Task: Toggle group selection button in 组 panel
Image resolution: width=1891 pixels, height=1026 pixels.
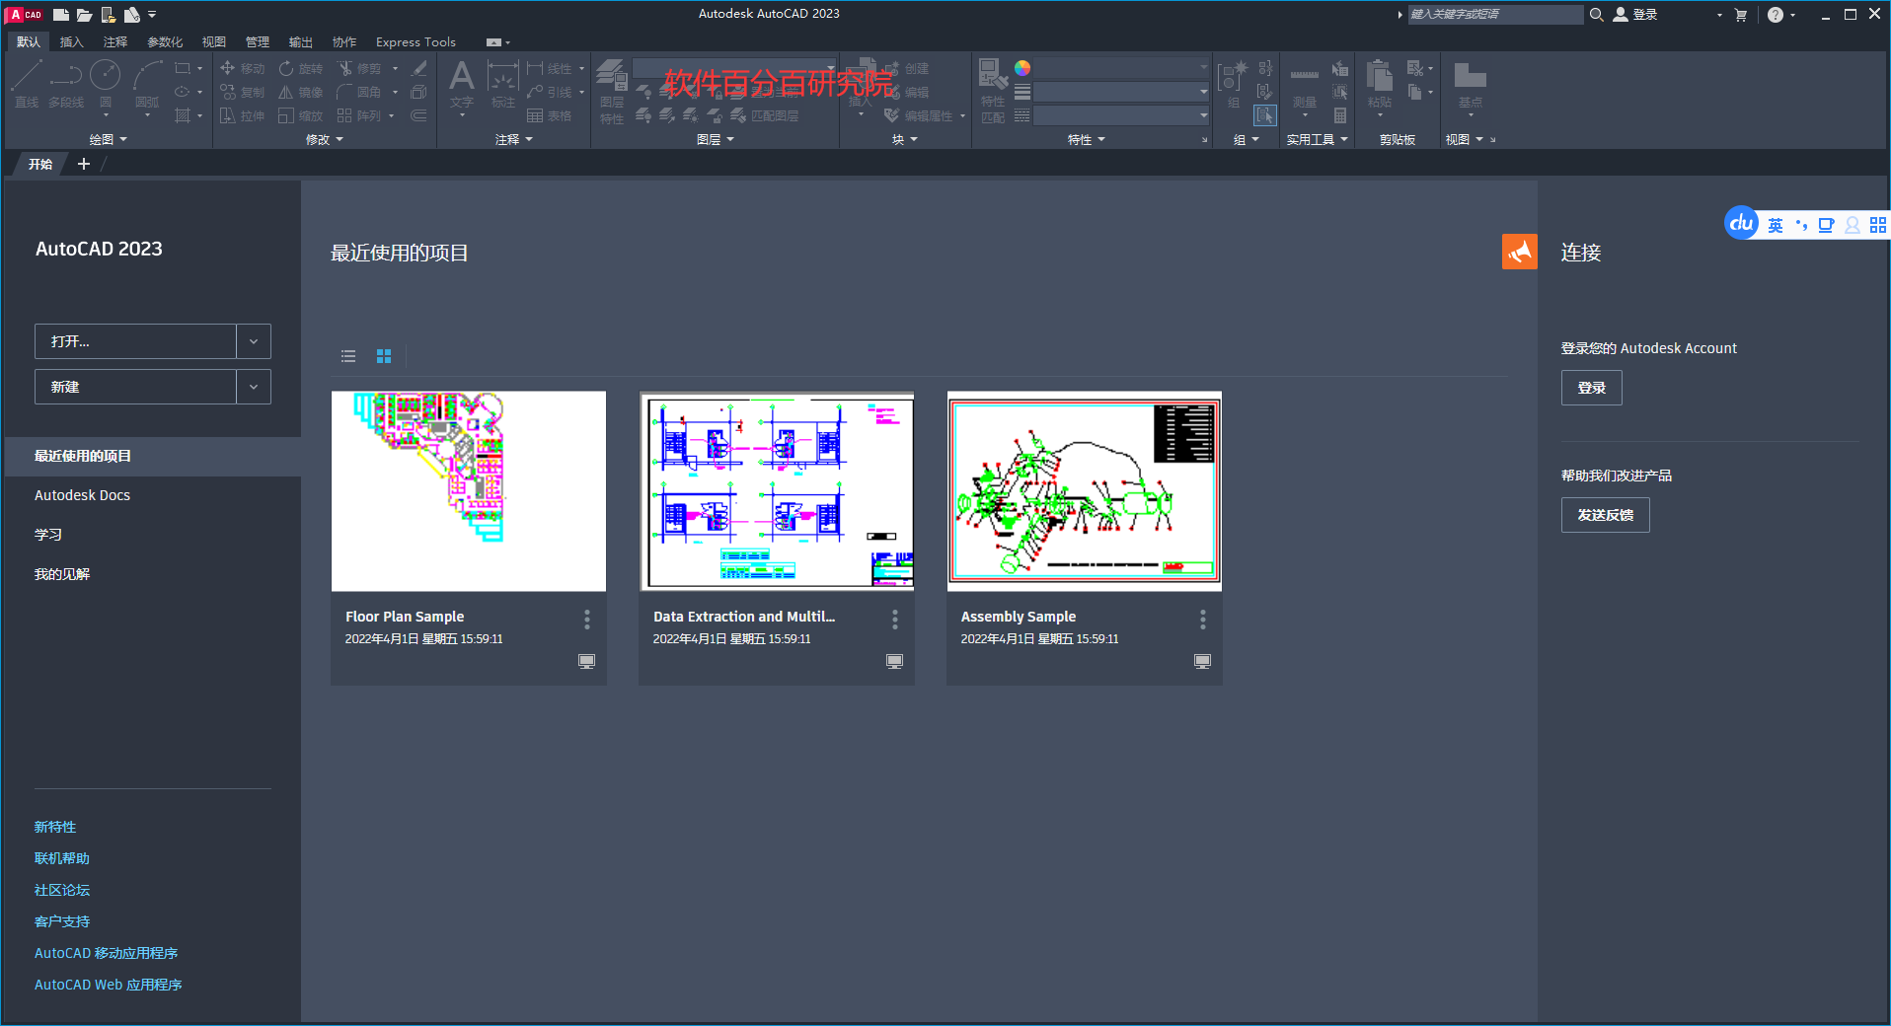Action: pos(1265,115)
